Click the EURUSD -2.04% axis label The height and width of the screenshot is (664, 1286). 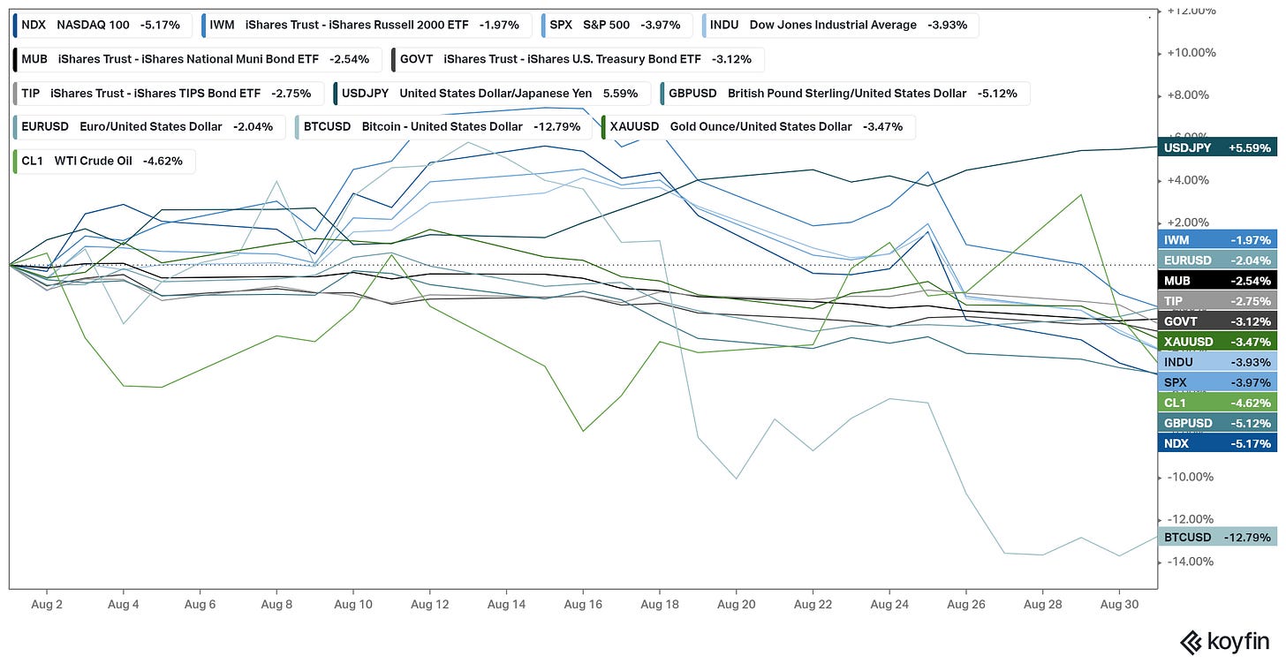[1216, 260]
